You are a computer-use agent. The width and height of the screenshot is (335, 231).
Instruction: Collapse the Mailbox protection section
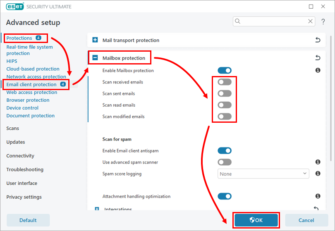point(95,58)
